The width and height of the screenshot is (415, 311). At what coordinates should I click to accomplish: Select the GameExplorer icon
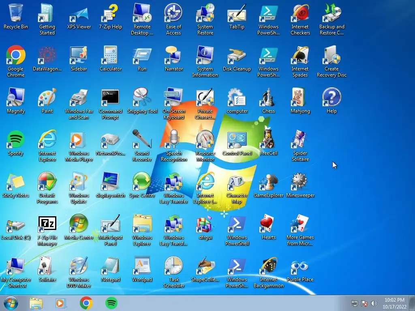268,185
